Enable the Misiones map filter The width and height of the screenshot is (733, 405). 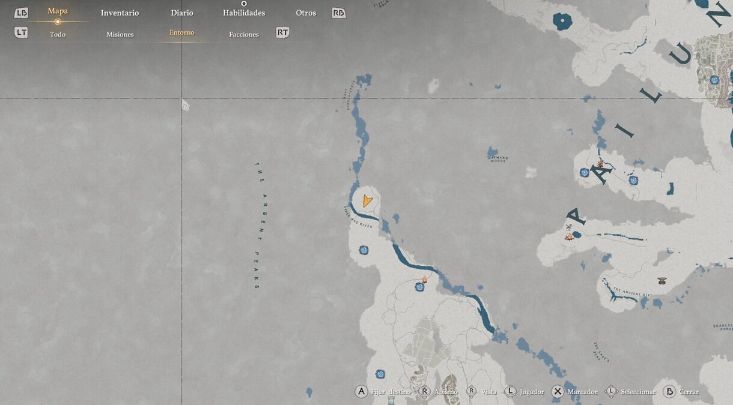pos(120,34)
